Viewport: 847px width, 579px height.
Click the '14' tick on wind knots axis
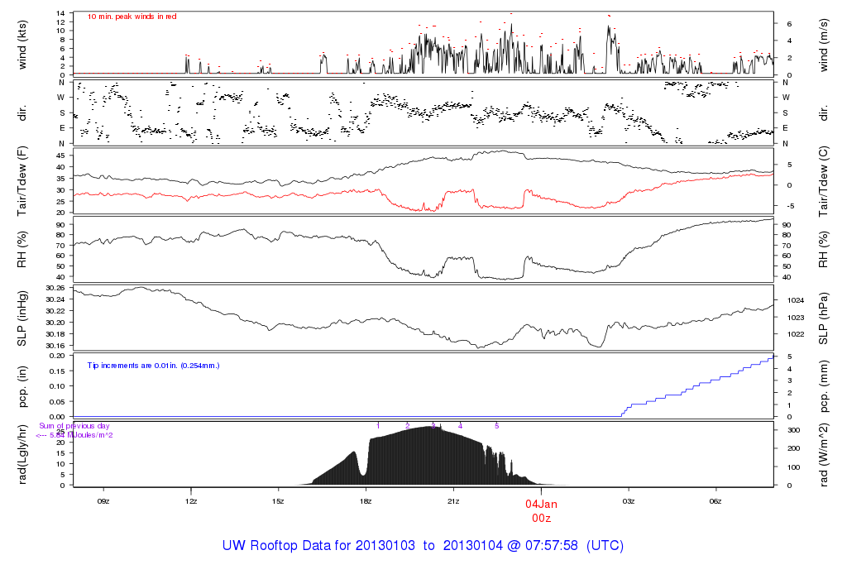(x=60, y=13)
